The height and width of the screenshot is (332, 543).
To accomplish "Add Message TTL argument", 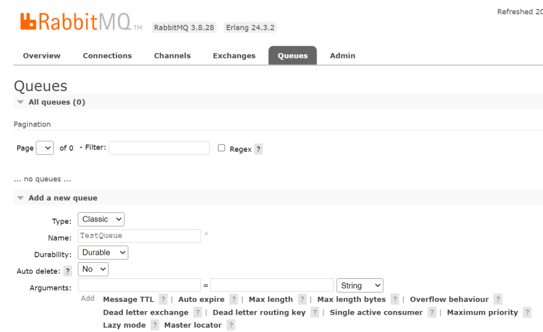I will 128,299.
